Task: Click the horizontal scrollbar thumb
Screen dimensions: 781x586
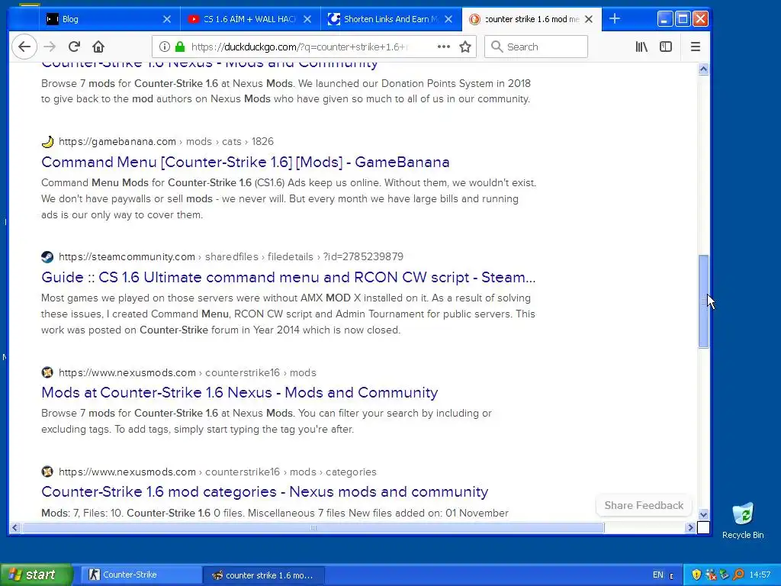Action: click(313, 528)
